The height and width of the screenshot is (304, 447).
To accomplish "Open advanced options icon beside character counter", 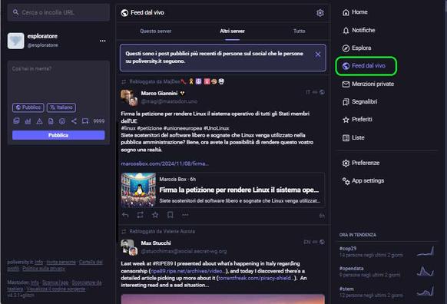I will [85, 121].
